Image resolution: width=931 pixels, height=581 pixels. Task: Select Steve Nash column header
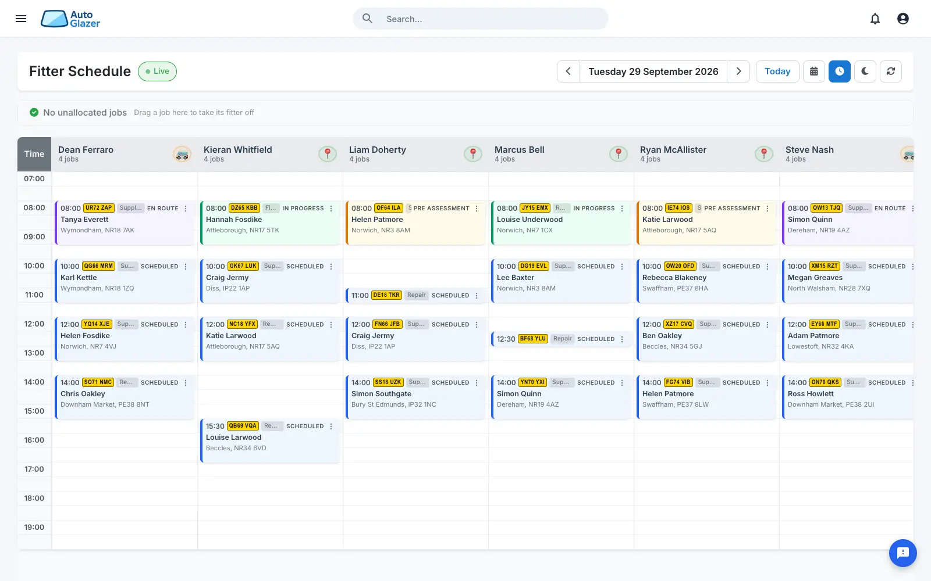pyautogui.click(x=847, y=154)
